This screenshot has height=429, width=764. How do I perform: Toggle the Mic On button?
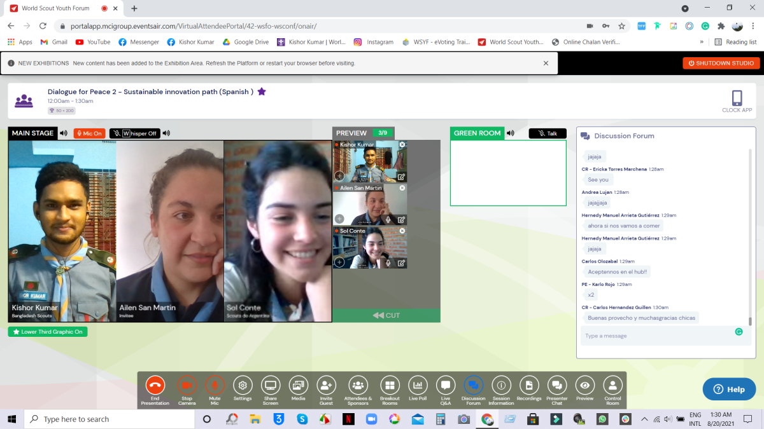(x=88, y=133)
